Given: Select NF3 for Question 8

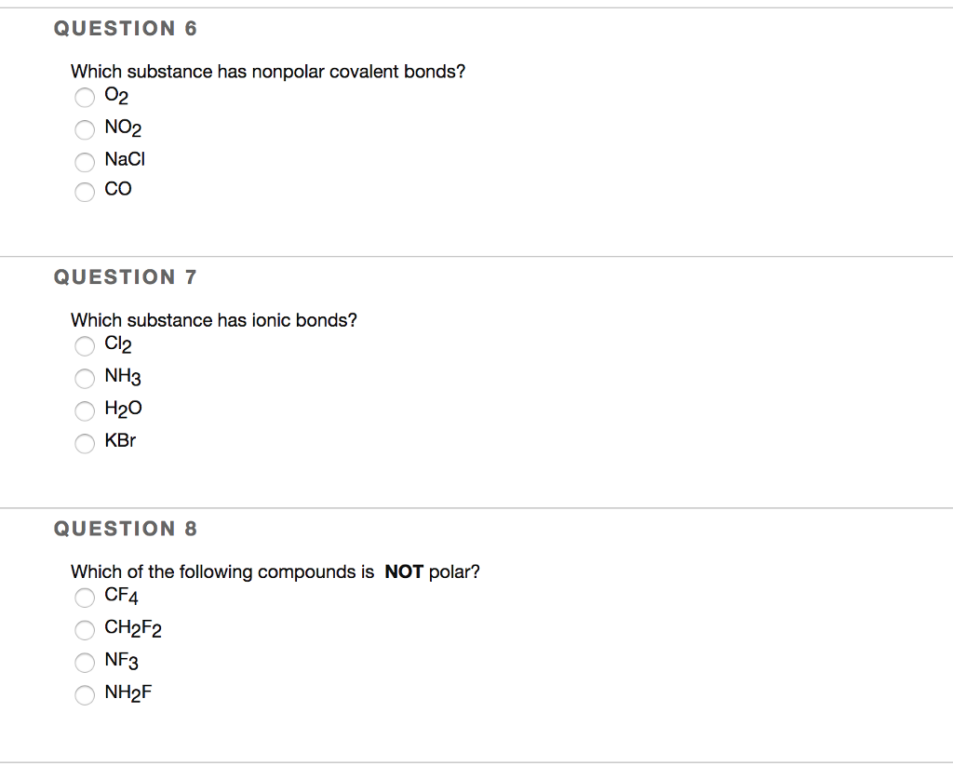Looking at the screenshot, I should [85, 663].
